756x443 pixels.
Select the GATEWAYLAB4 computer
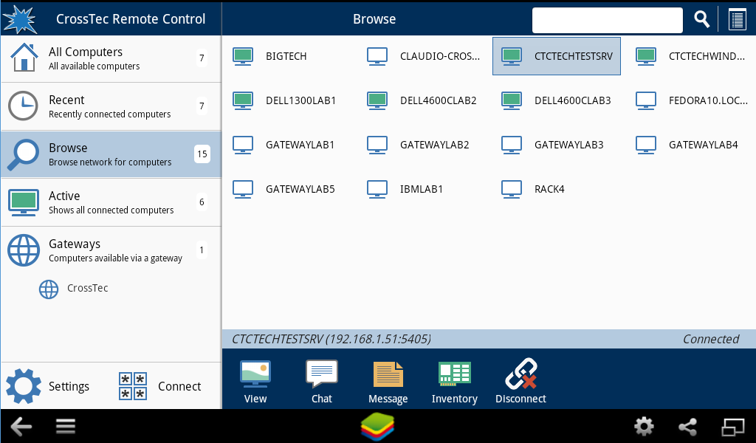(690, 145)
